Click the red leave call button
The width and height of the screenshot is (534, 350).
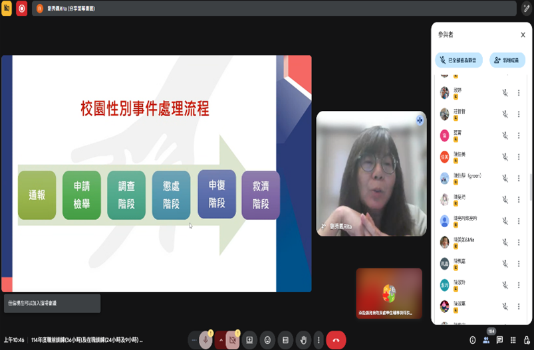pyautogui.click(x=336, y=339)
